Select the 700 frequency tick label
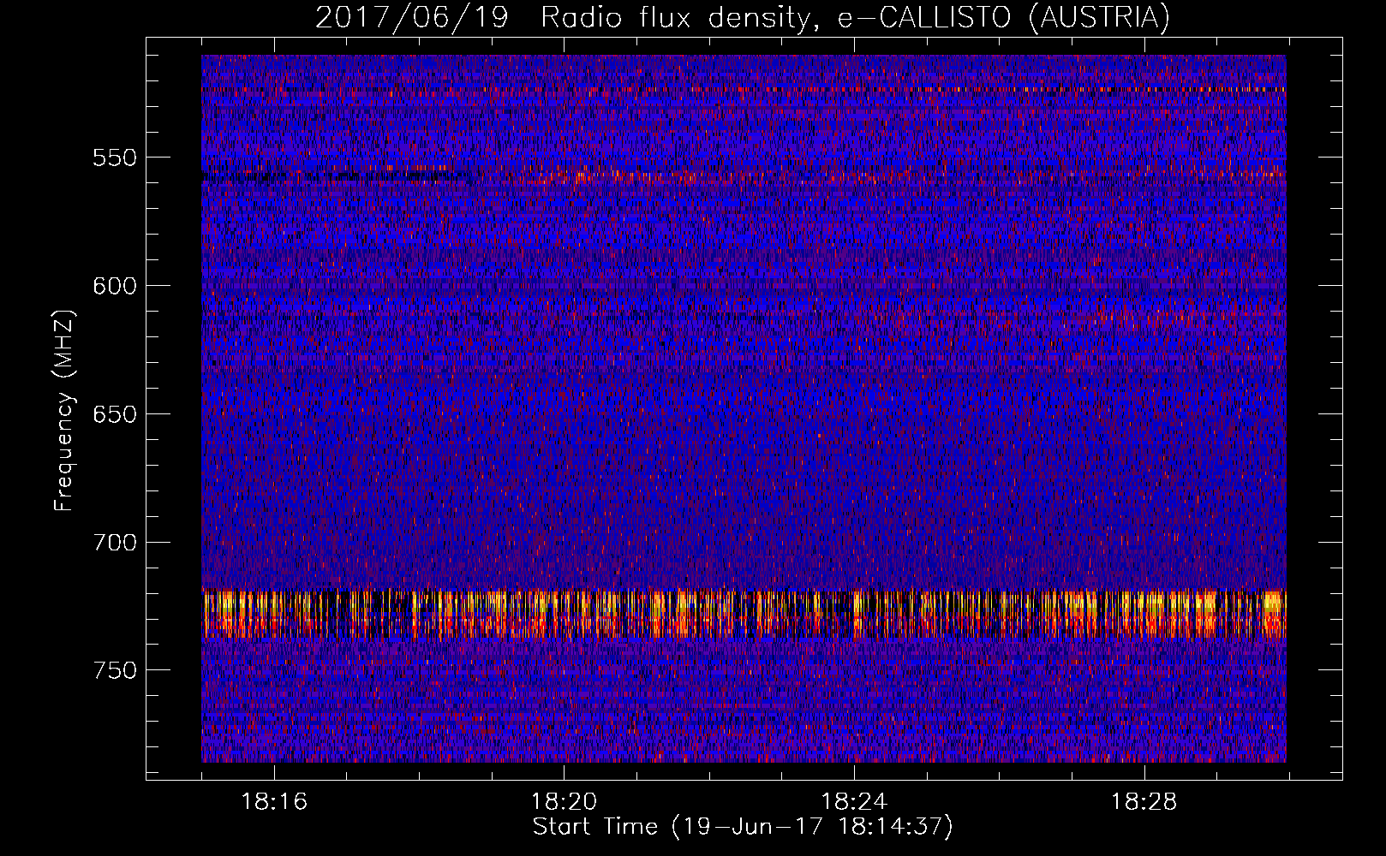1386x856 pixels. 115,542
